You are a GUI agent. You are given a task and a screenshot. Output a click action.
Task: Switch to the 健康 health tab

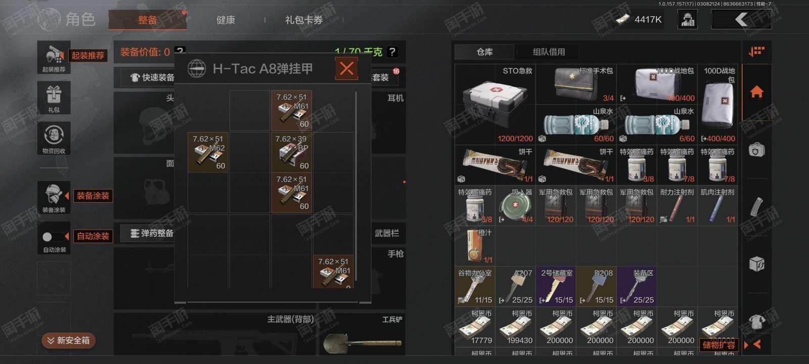(226, 20)
